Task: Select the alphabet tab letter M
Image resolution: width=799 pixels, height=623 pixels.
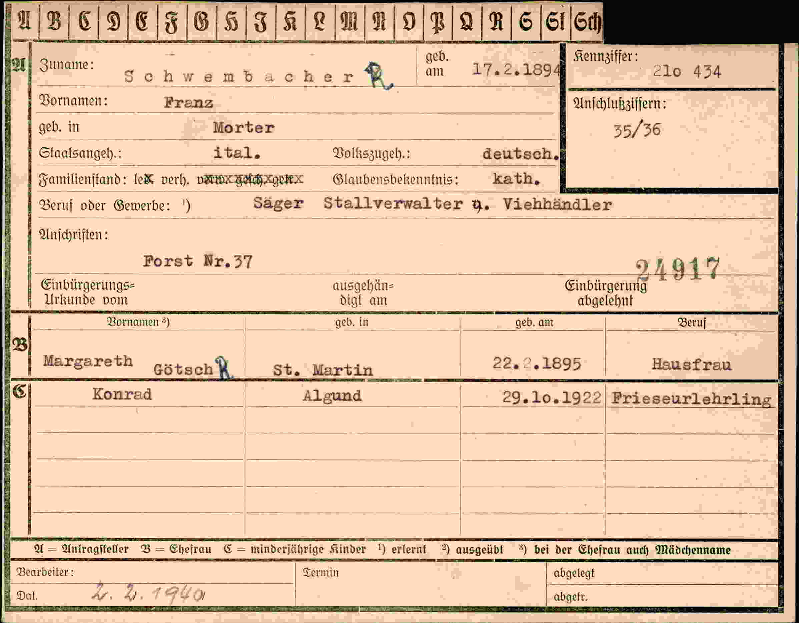Action: (350, 21)
